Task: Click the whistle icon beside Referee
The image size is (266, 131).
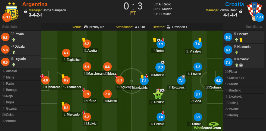Action: [168, 27]
